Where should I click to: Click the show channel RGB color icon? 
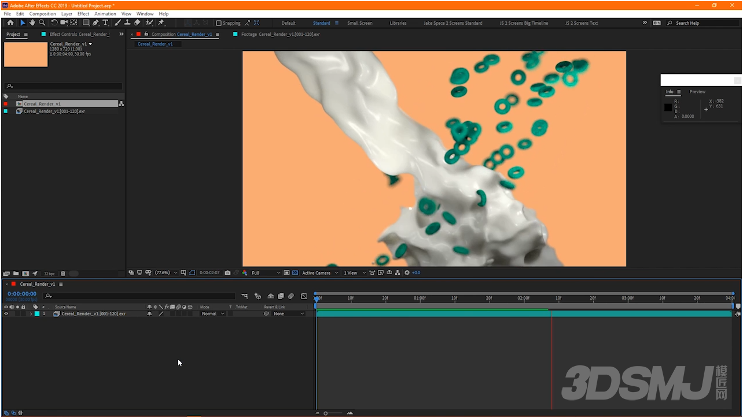coord(244,273)
